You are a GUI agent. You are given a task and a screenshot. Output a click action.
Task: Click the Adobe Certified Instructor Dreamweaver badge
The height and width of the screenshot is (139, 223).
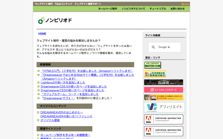click(163, 119)
